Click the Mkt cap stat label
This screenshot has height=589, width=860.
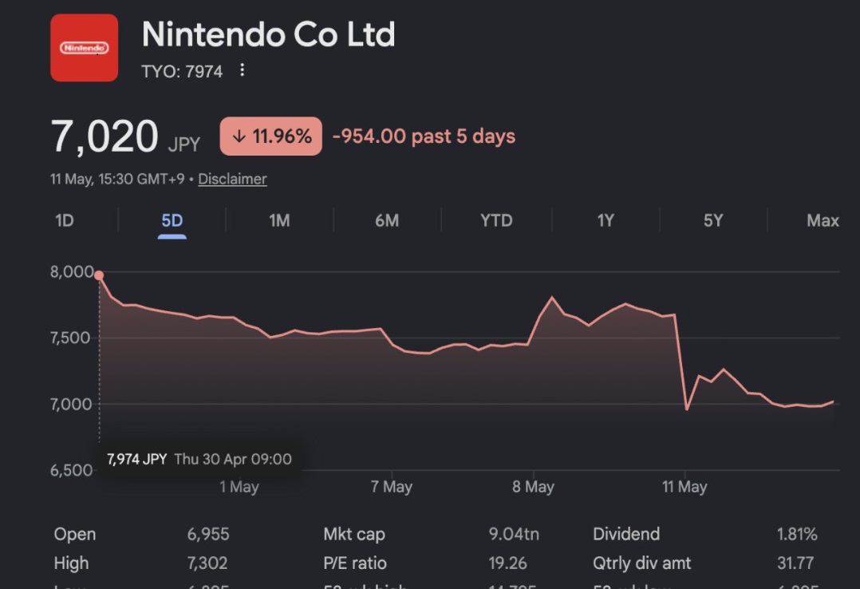(x=354, y=534)
